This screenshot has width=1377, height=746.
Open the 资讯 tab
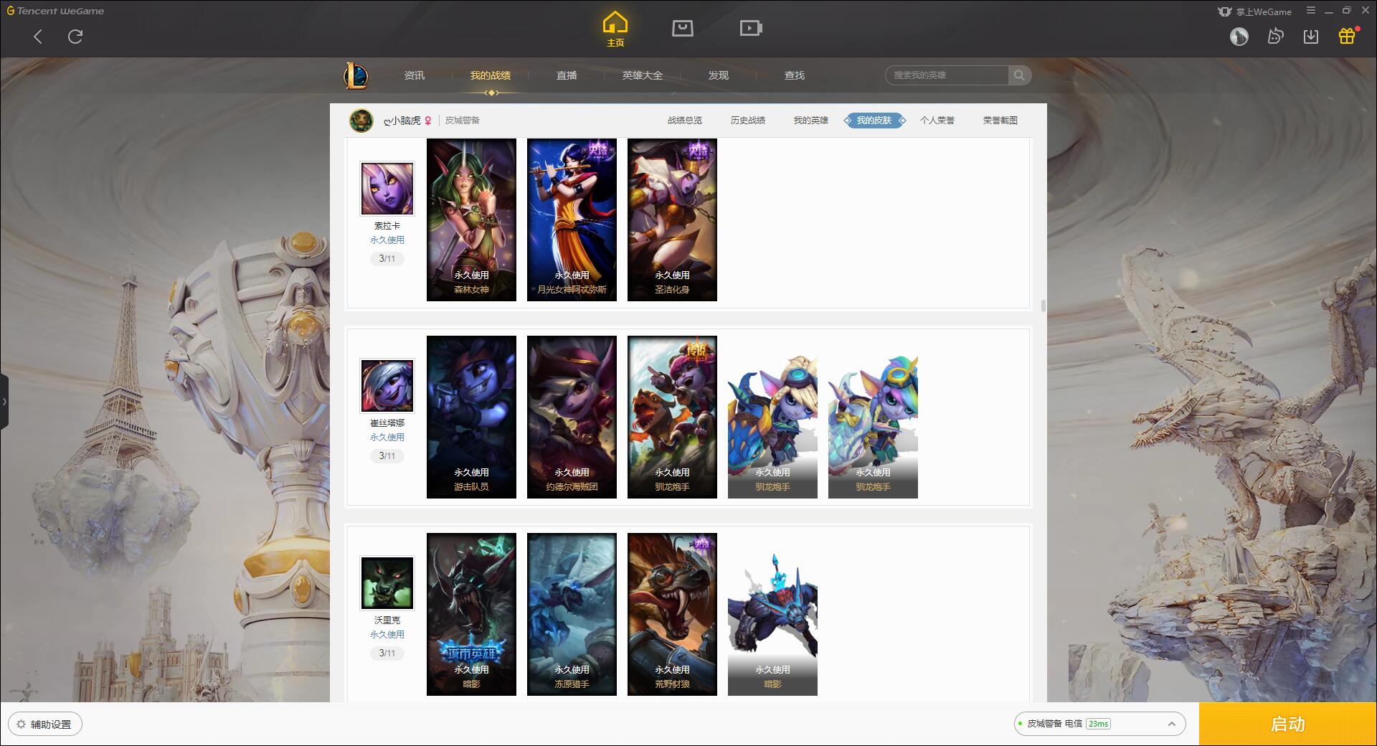[415, 75]
